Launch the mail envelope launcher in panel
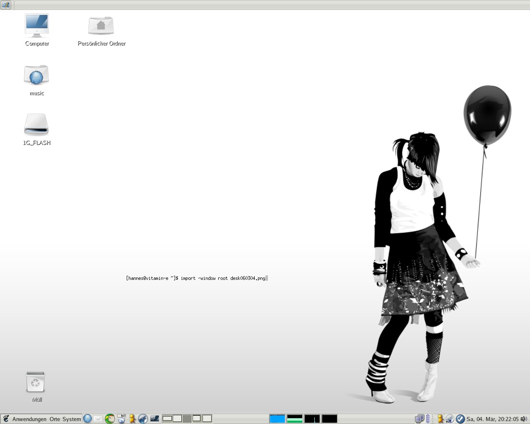The image size is (530, 424). click(x=98, y=419)
